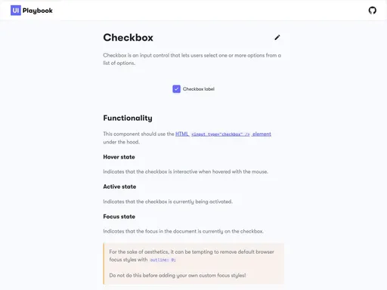The width and height of the screenshot is (387, 290).
Task: Select the Hover state subheading
Action: pyautogui.click(x=119, y=157)
